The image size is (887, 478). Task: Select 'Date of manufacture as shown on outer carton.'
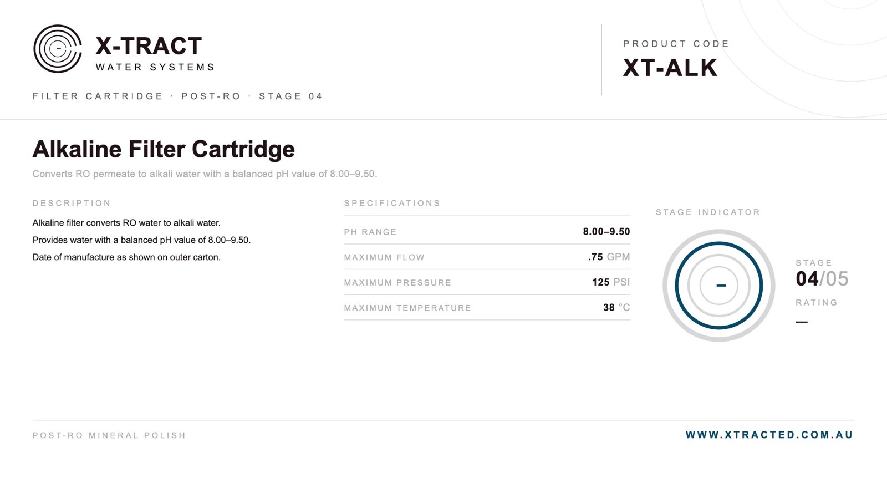coord(126,257)
